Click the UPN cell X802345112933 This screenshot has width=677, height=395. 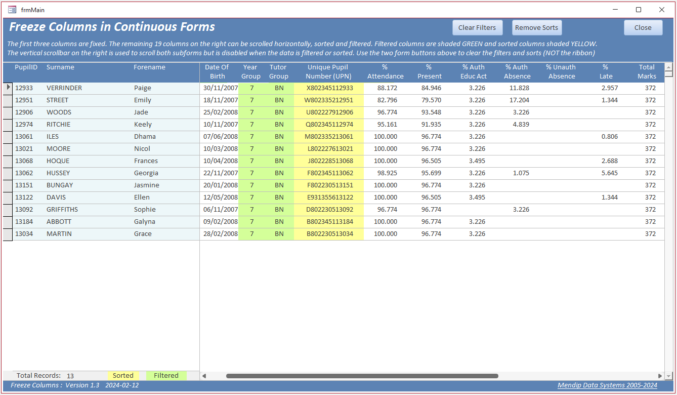(329, 88)
